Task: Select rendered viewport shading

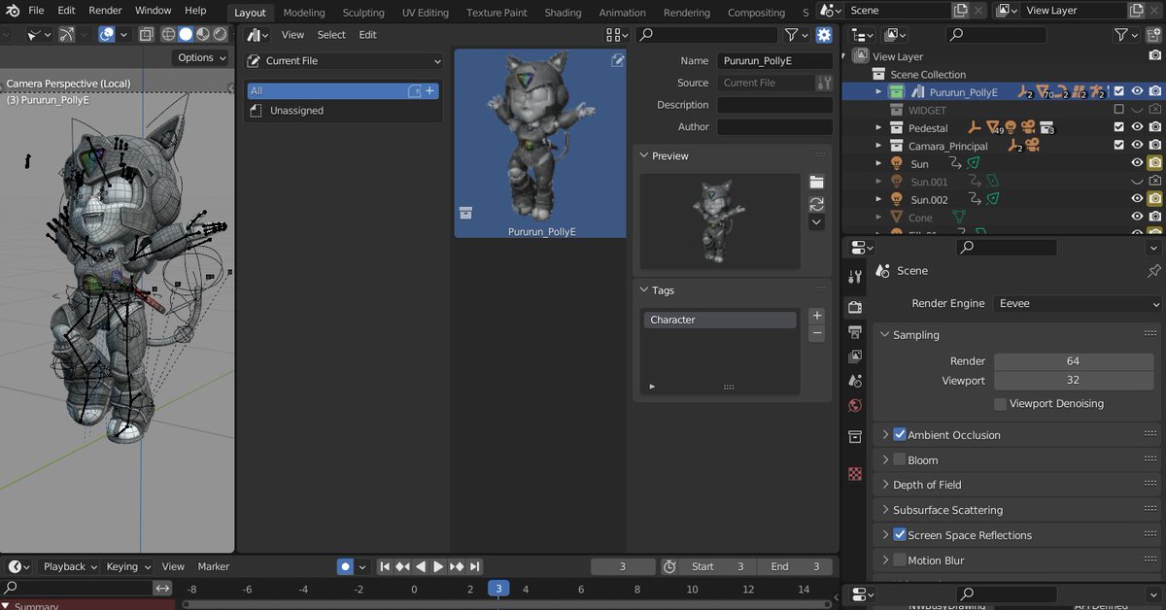Action: [x=220, y=34]
